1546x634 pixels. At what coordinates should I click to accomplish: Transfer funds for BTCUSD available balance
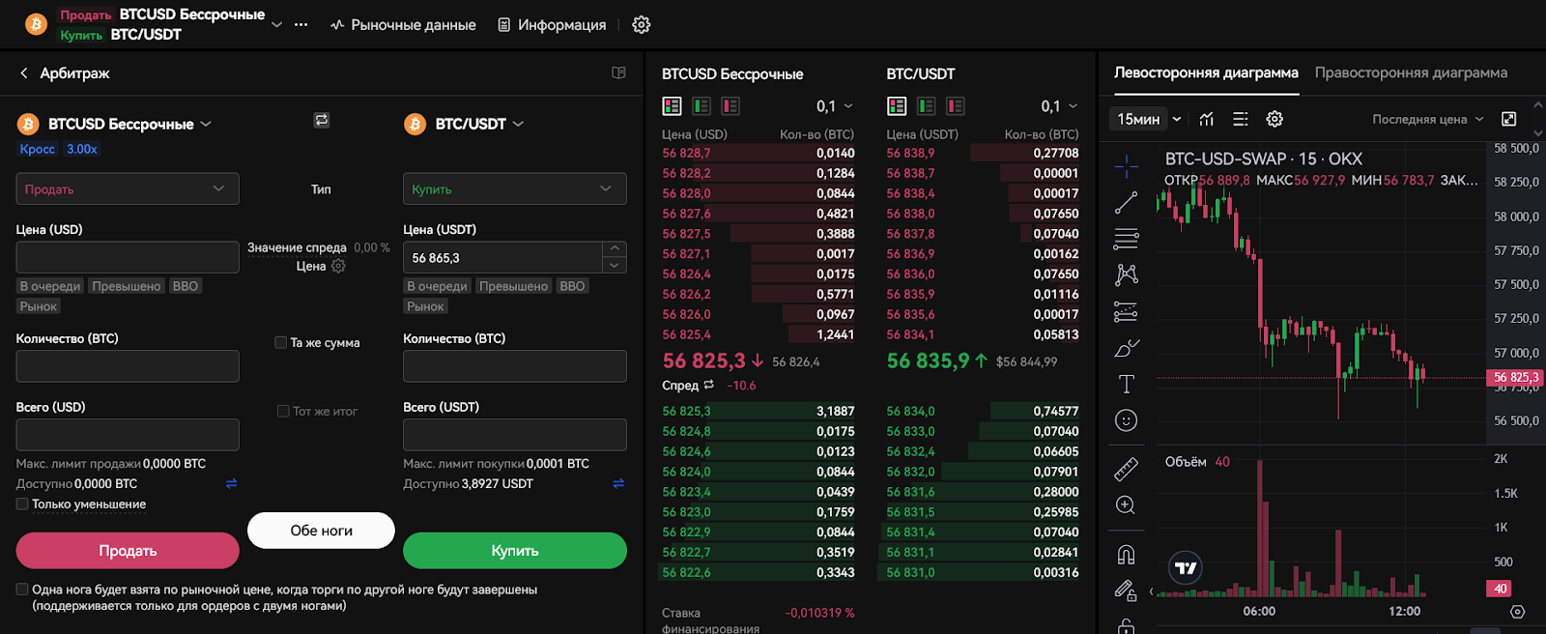point(231,483)
